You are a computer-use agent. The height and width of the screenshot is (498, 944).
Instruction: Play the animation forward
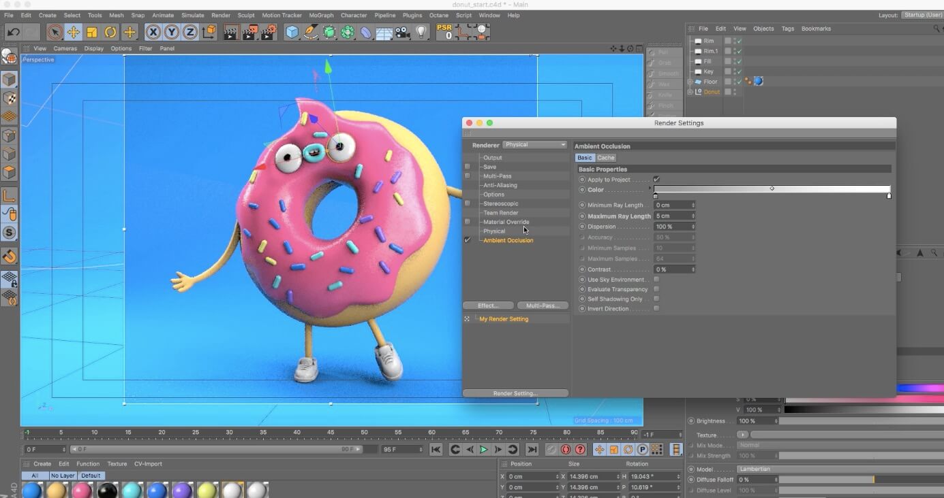pyautogui.click(x=484, y=450)
